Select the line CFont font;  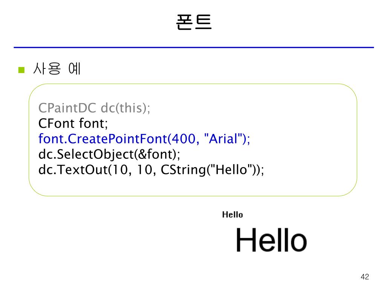click(x=73, y=123)
